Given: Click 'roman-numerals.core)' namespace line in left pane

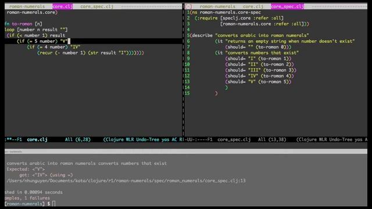Looking at the screenshot, I should click(32, 12).
